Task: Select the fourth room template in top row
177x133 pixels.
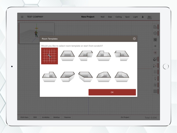Action: 104,56
